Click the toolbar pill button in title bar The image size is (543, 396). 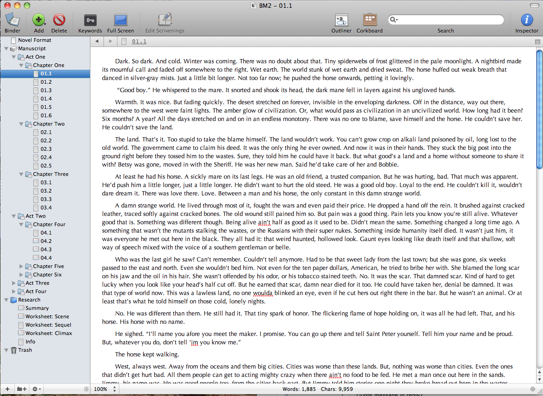(x=534, y=6)
